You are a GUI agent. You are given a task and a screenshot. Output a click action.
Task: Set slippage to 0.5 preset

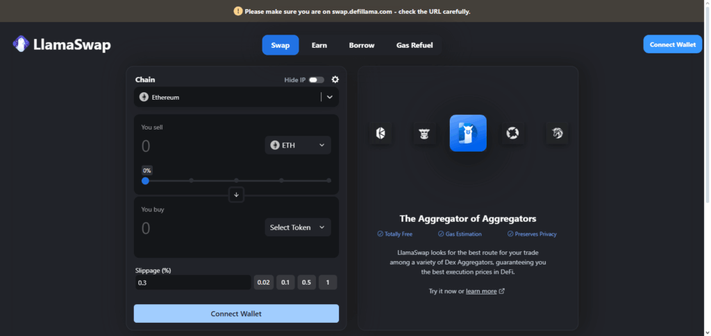(306, 283)
